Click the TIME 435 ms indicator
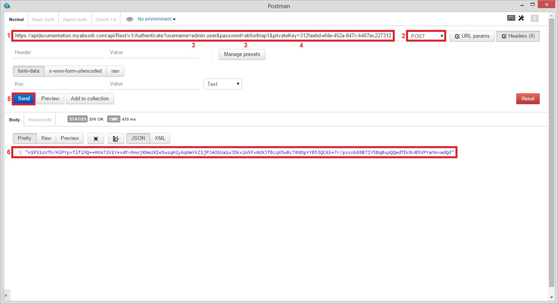This screenshot has width=558, height=304. pyautogui.click(x=122, y=119)
